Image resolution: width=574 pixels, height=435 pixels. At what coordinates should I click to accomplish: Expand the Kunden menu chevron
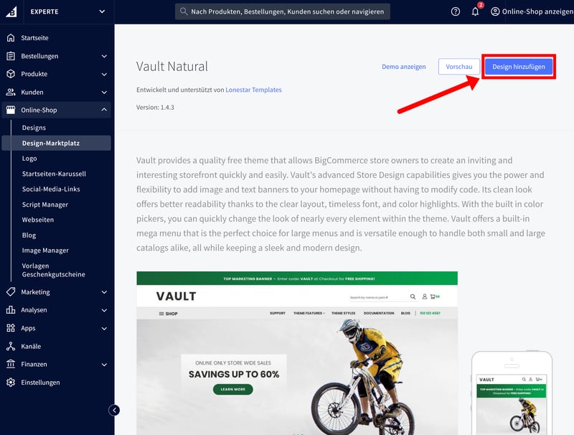click(x=104, y=93)
